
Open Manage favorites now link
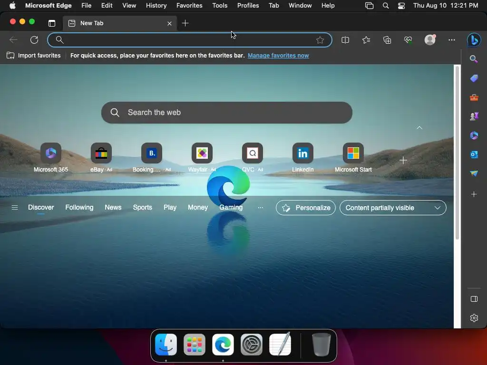coord(278,56)
